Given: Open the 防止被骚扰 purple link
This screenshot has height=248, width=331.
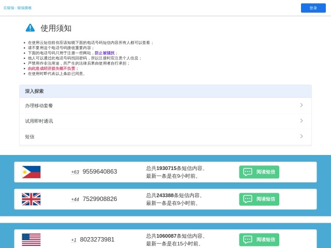Looking at the screenshot, I should coord(104,53).
